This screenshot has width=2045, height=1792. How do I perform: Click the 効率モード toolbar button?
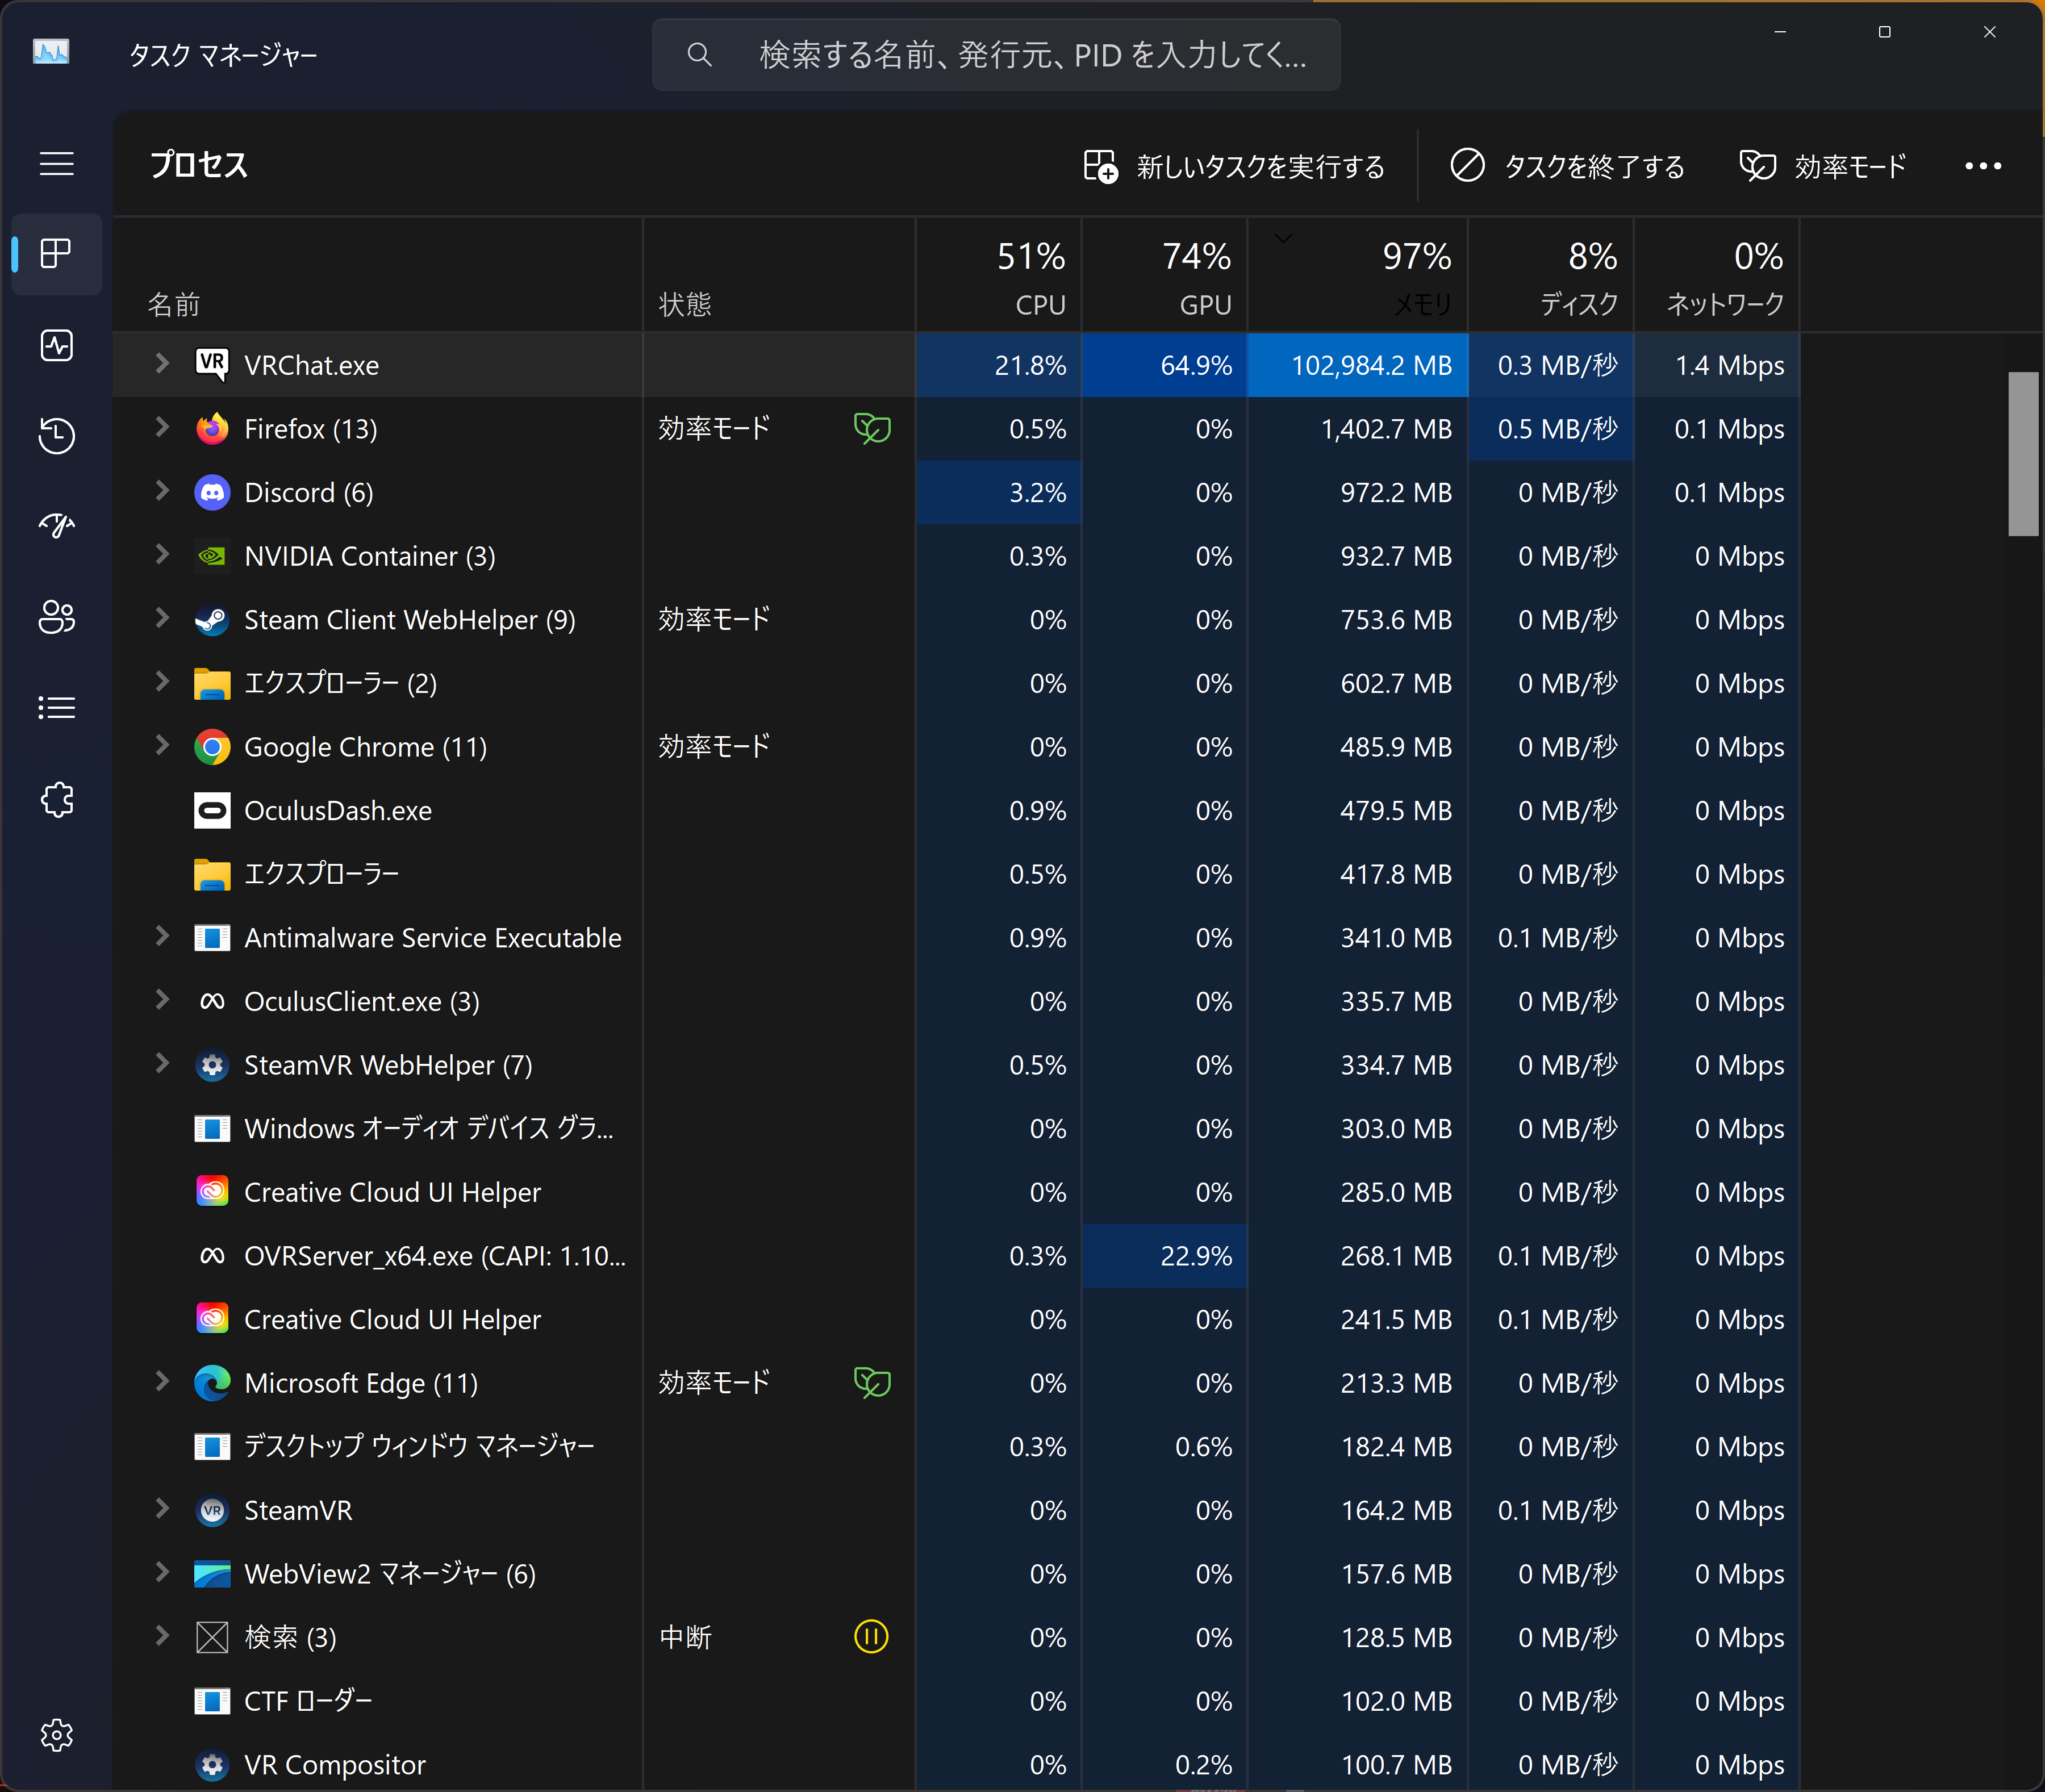(1823, 166)
